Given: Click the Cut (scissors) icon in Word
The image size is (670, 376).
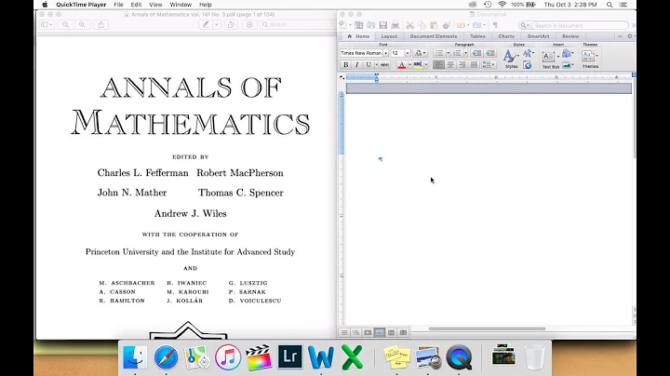Looking at the screenshot, I should pos(409,25).
